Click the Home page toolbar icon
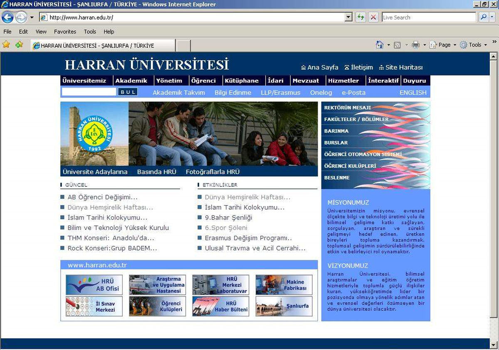Viewport: 499px width, 350px height. (x=379, y=45)
